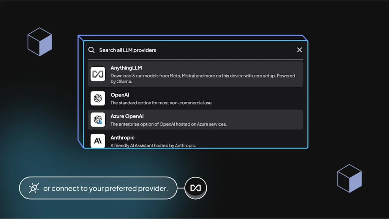Select the Anthropic provider entry
Viewport: 389px width, 219px height.
point(195,140)
